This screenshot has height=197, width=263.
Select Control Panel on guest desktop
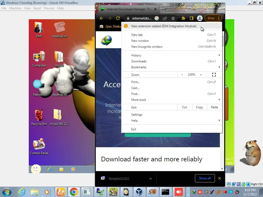pos(39,146)
